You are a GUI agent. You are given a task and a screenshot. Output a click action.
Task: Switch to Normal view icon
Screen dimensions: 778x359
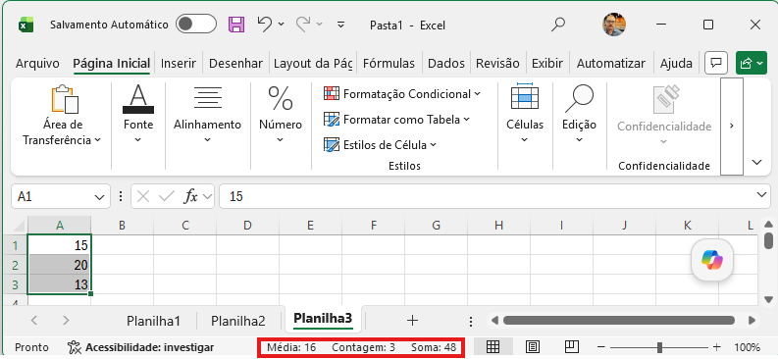point(493,347)
